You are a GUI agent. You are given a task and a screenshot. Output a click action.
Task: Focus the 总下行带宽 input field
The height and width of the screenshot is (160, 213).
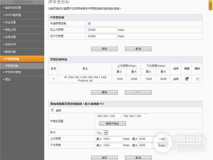[102, 36]
